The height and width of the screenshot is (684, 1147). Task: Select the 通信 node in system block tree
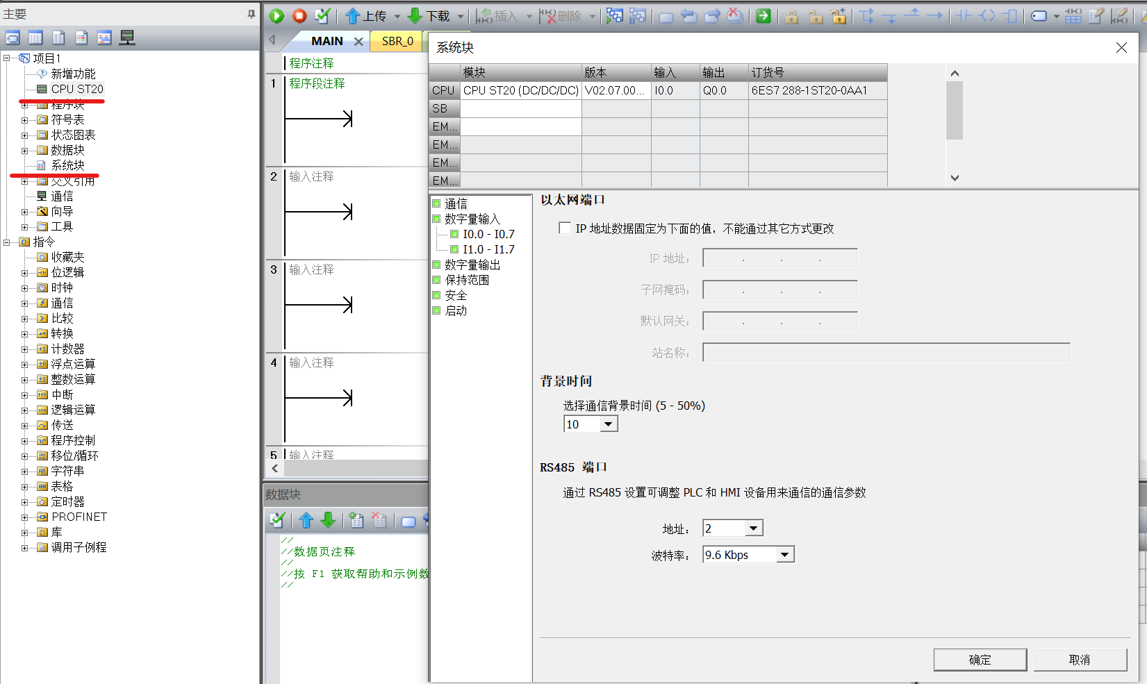[x=456, y=203]
